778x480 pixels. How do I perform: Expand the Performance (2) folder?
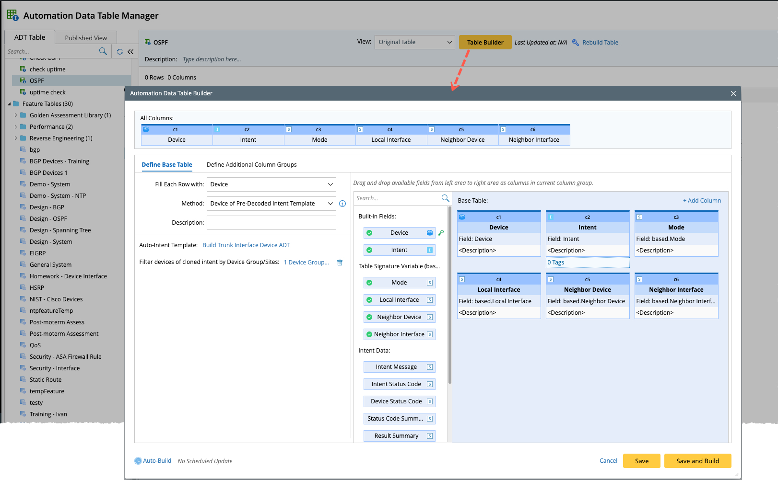(x=16, y=127)
